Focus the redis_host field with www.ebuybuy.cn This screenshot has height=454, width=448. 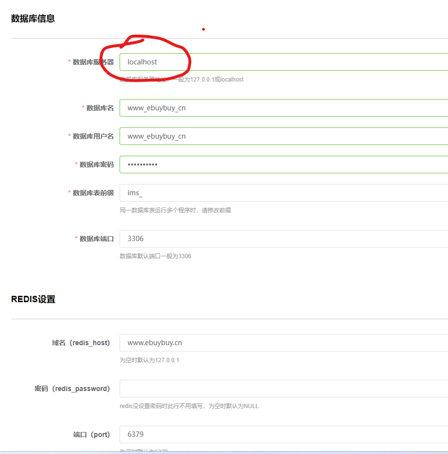[284, 343]
